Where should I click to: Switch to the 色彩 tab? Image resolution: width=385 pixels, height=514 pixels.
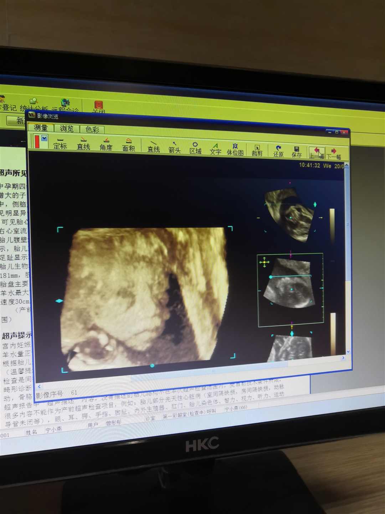point(92,129)
